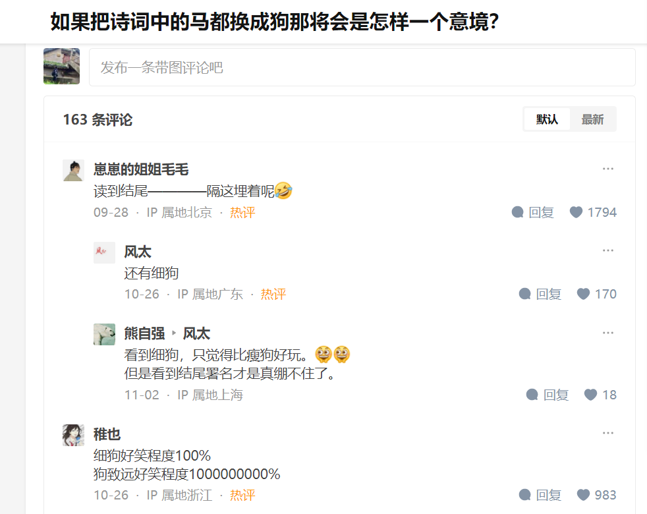Open 崽崽的姐姐毛毛's profile via username
The image size is (647, 514).
click(x=141, y=169)
